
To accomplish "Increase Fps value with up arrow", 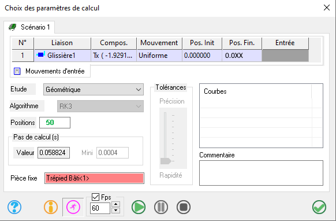I will click(115, 204).
